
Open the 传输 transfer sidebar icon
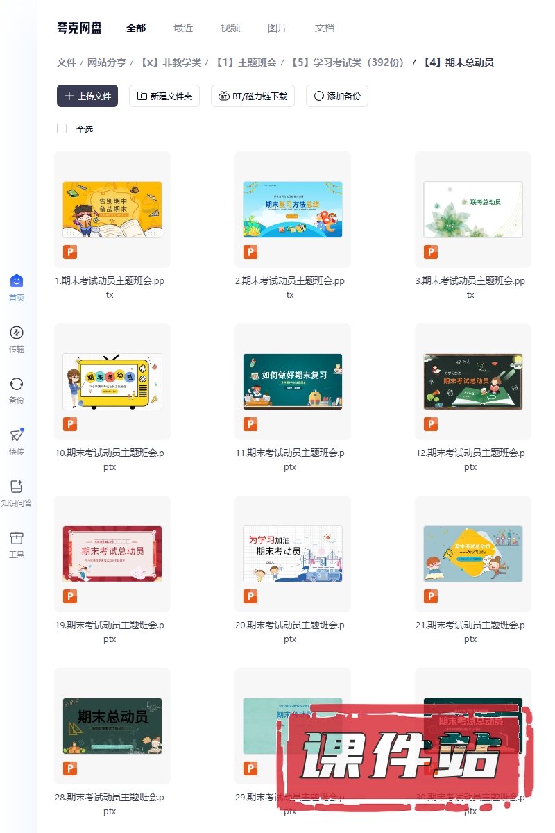[x=17, y=333]
